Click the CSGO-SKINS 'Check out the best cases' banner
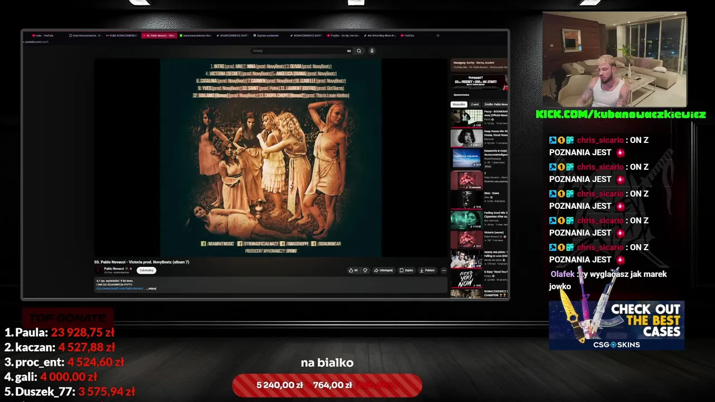 point(617,326)
